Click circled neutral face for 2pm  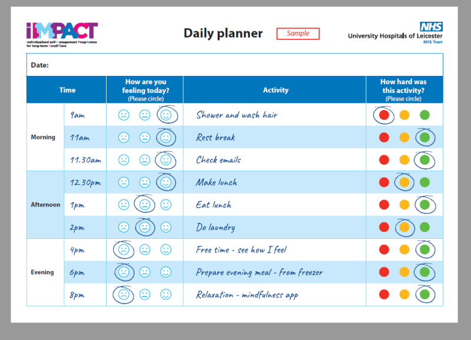point(144,227)
